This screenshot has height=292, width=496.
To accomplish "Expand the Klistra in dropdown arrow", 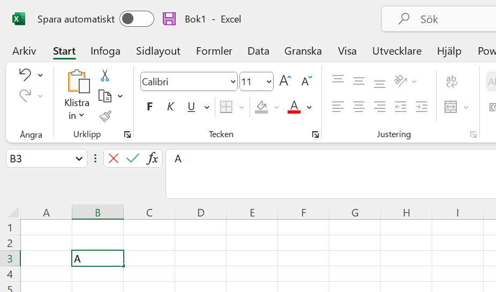I will 81,115.
